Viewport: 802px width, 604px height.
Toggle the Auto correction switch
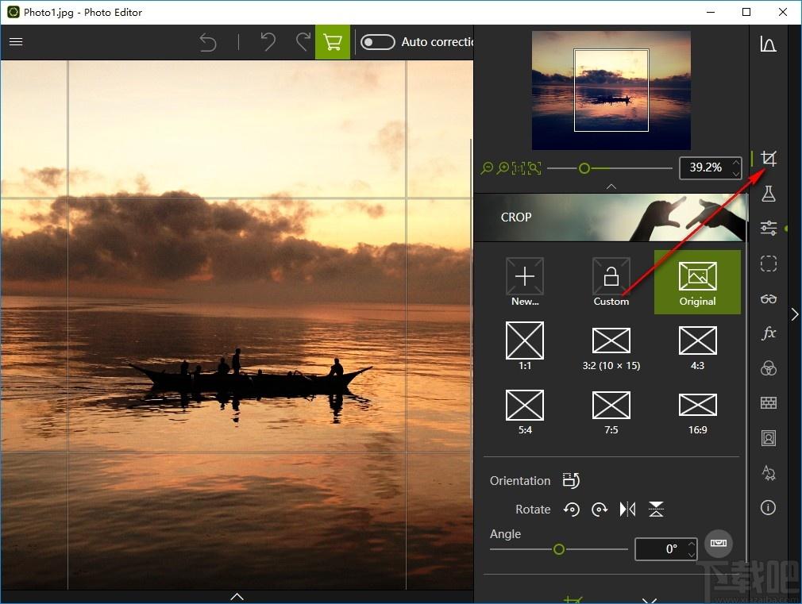pyautogui.click(x=377, y=42)
